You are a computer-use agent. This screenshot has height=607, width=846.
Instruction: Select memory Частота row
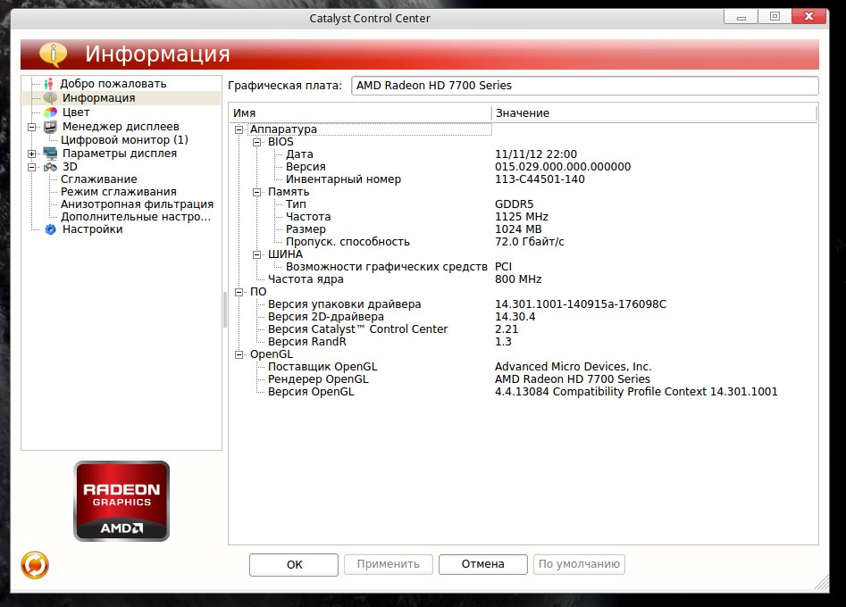click(x=524, y=217)
